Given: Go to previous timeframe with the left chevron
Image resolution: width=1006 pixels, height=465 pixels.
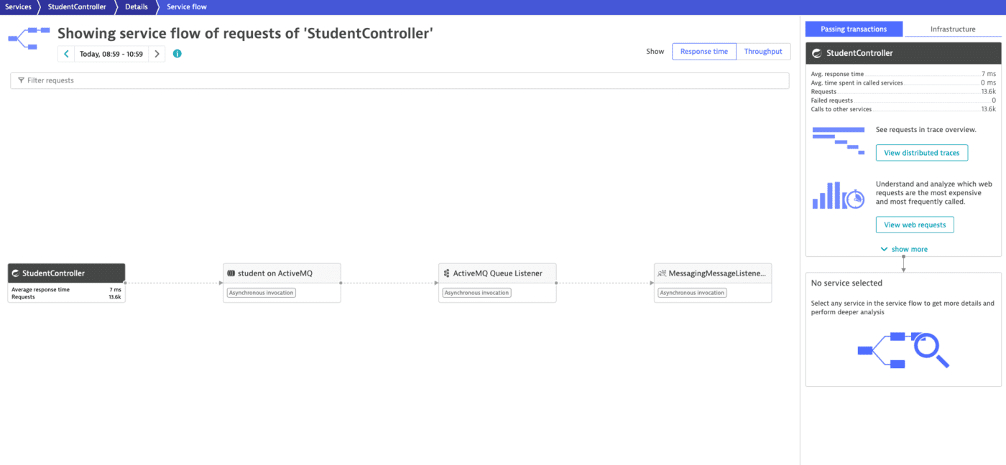Looking at the screenshot, I should (x=65, y=53).
